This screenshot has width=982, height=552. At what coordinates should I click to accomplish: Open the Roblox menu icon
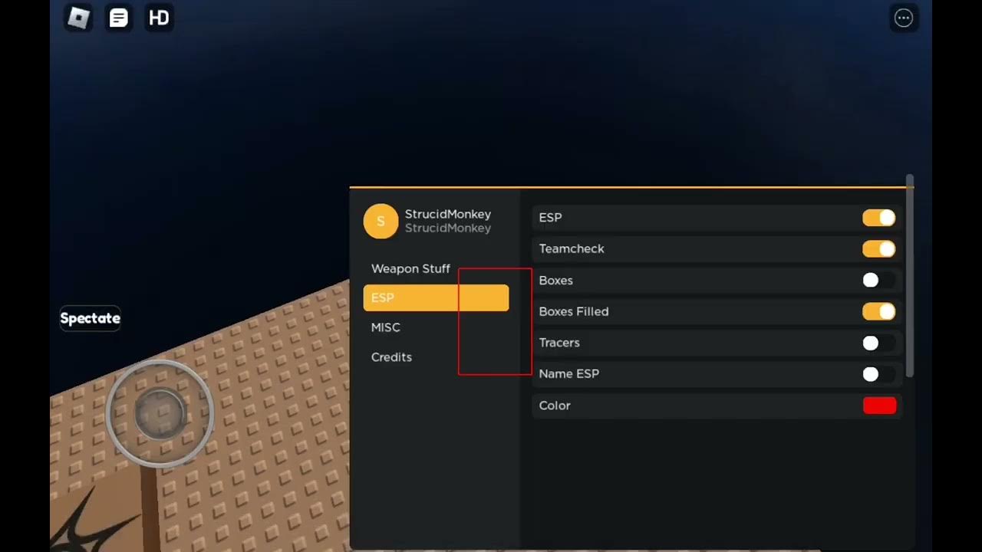(79, 18)
